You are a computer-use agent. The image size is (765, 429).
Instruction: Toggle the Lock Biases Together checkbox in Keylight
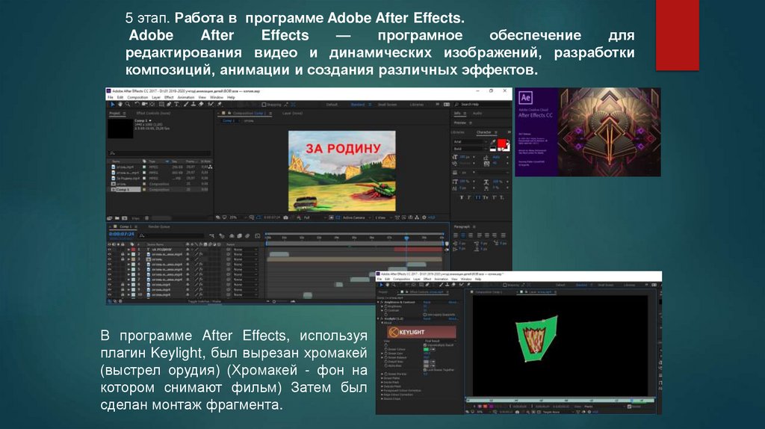(425, 369)
